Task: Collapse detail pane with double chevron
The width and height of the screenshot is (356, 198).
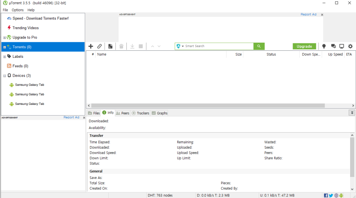Action: pyautogui.click(x=352, y=113)
